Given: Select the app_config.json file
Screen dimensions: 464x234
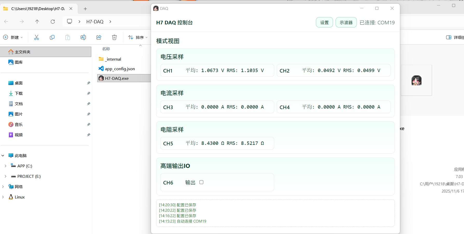Looking at the screenshot, I should (x=120, y=69).
